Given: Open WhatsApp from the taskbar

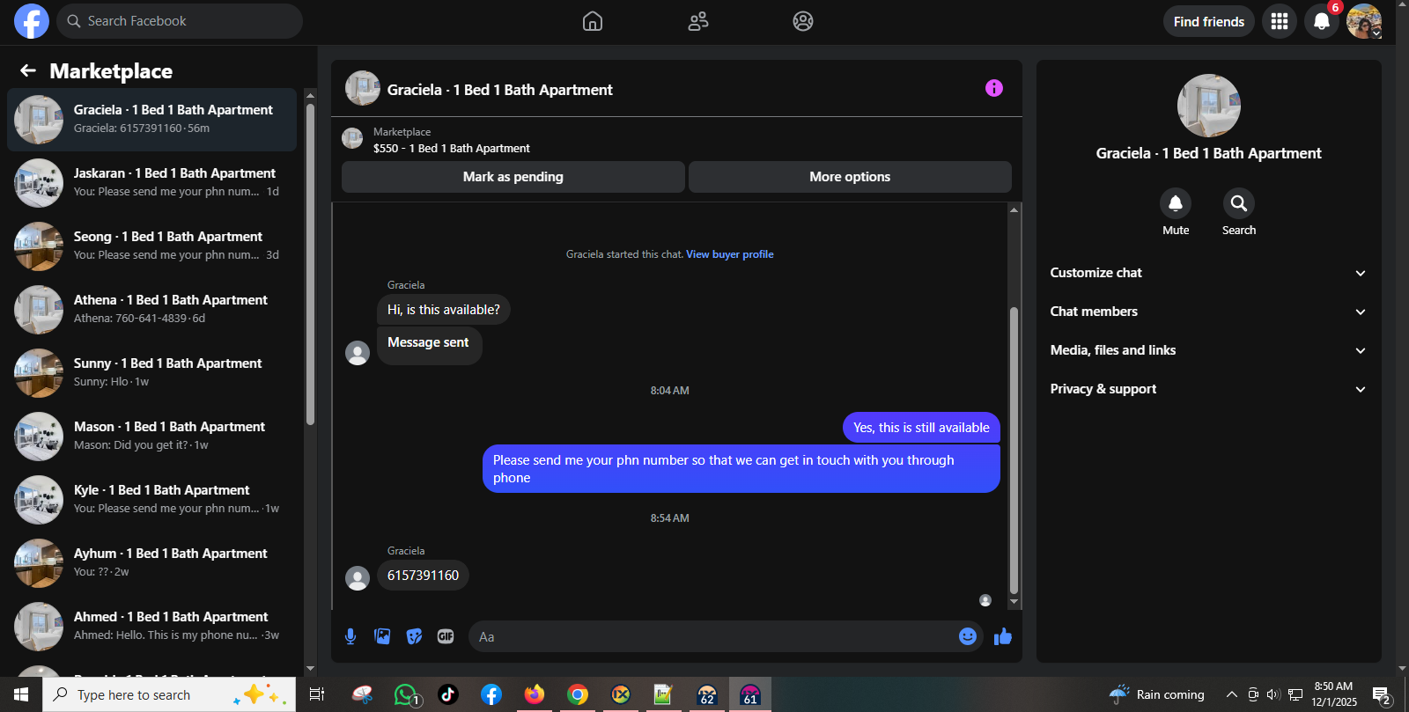Looking at the screenshot, I should (x=405, y=694).
